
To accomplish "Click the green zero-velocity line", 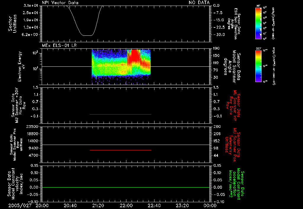I will point(126,187).
